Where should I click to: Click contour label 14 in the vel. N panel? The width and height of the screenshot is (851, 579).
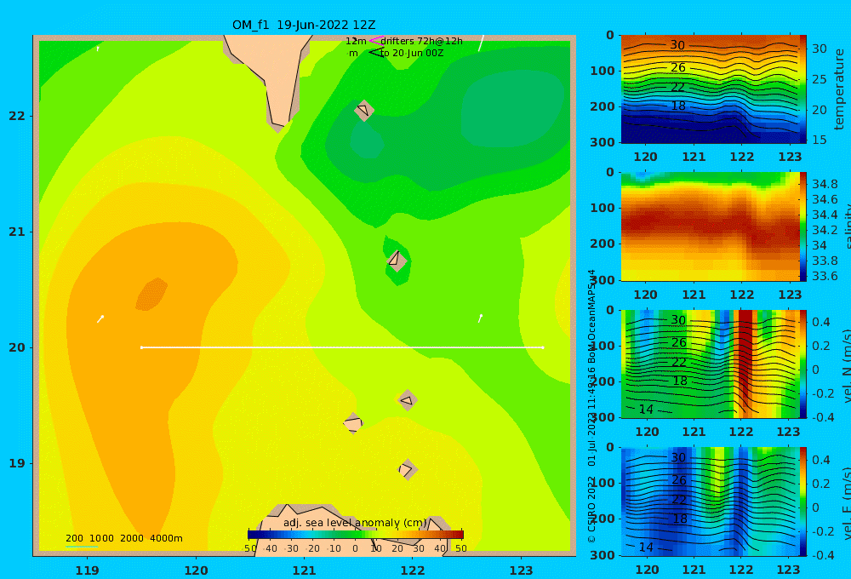click(646, 409)
